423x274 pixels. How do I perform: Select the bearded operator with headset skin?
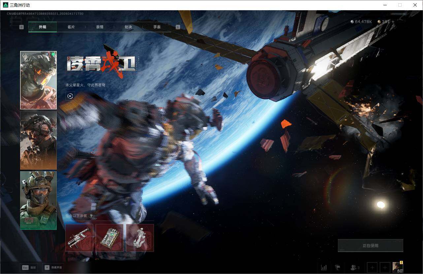tap(38, 140)
